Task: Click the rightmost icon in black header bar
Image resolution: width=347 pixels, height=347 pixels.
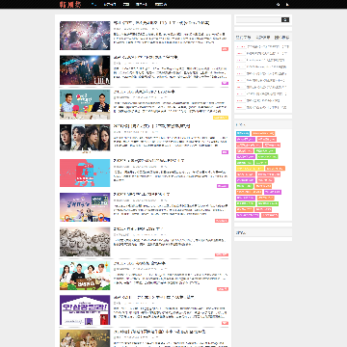Action: [x=287, y=5]
